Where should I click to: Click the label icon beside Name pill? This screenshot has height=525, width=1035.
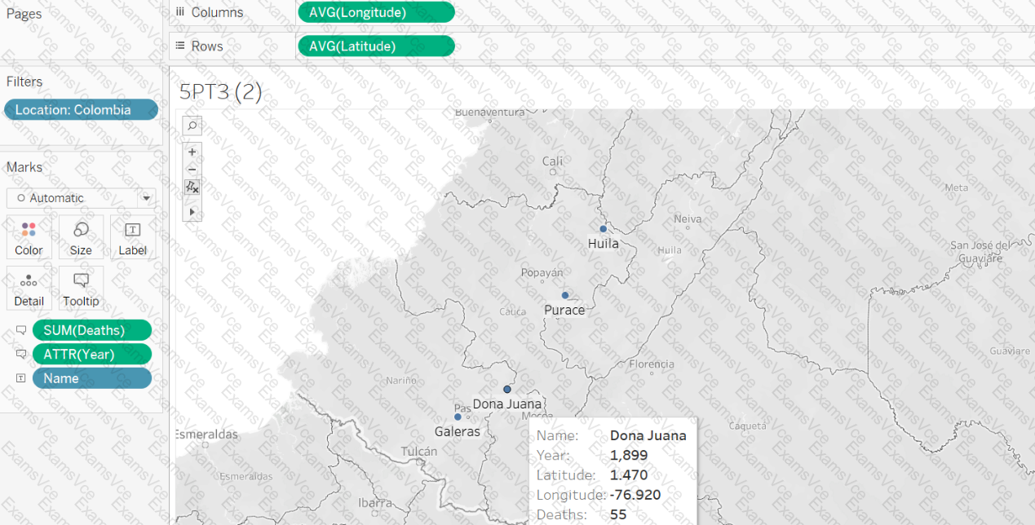pyautogui.click(x=21, y=378)
